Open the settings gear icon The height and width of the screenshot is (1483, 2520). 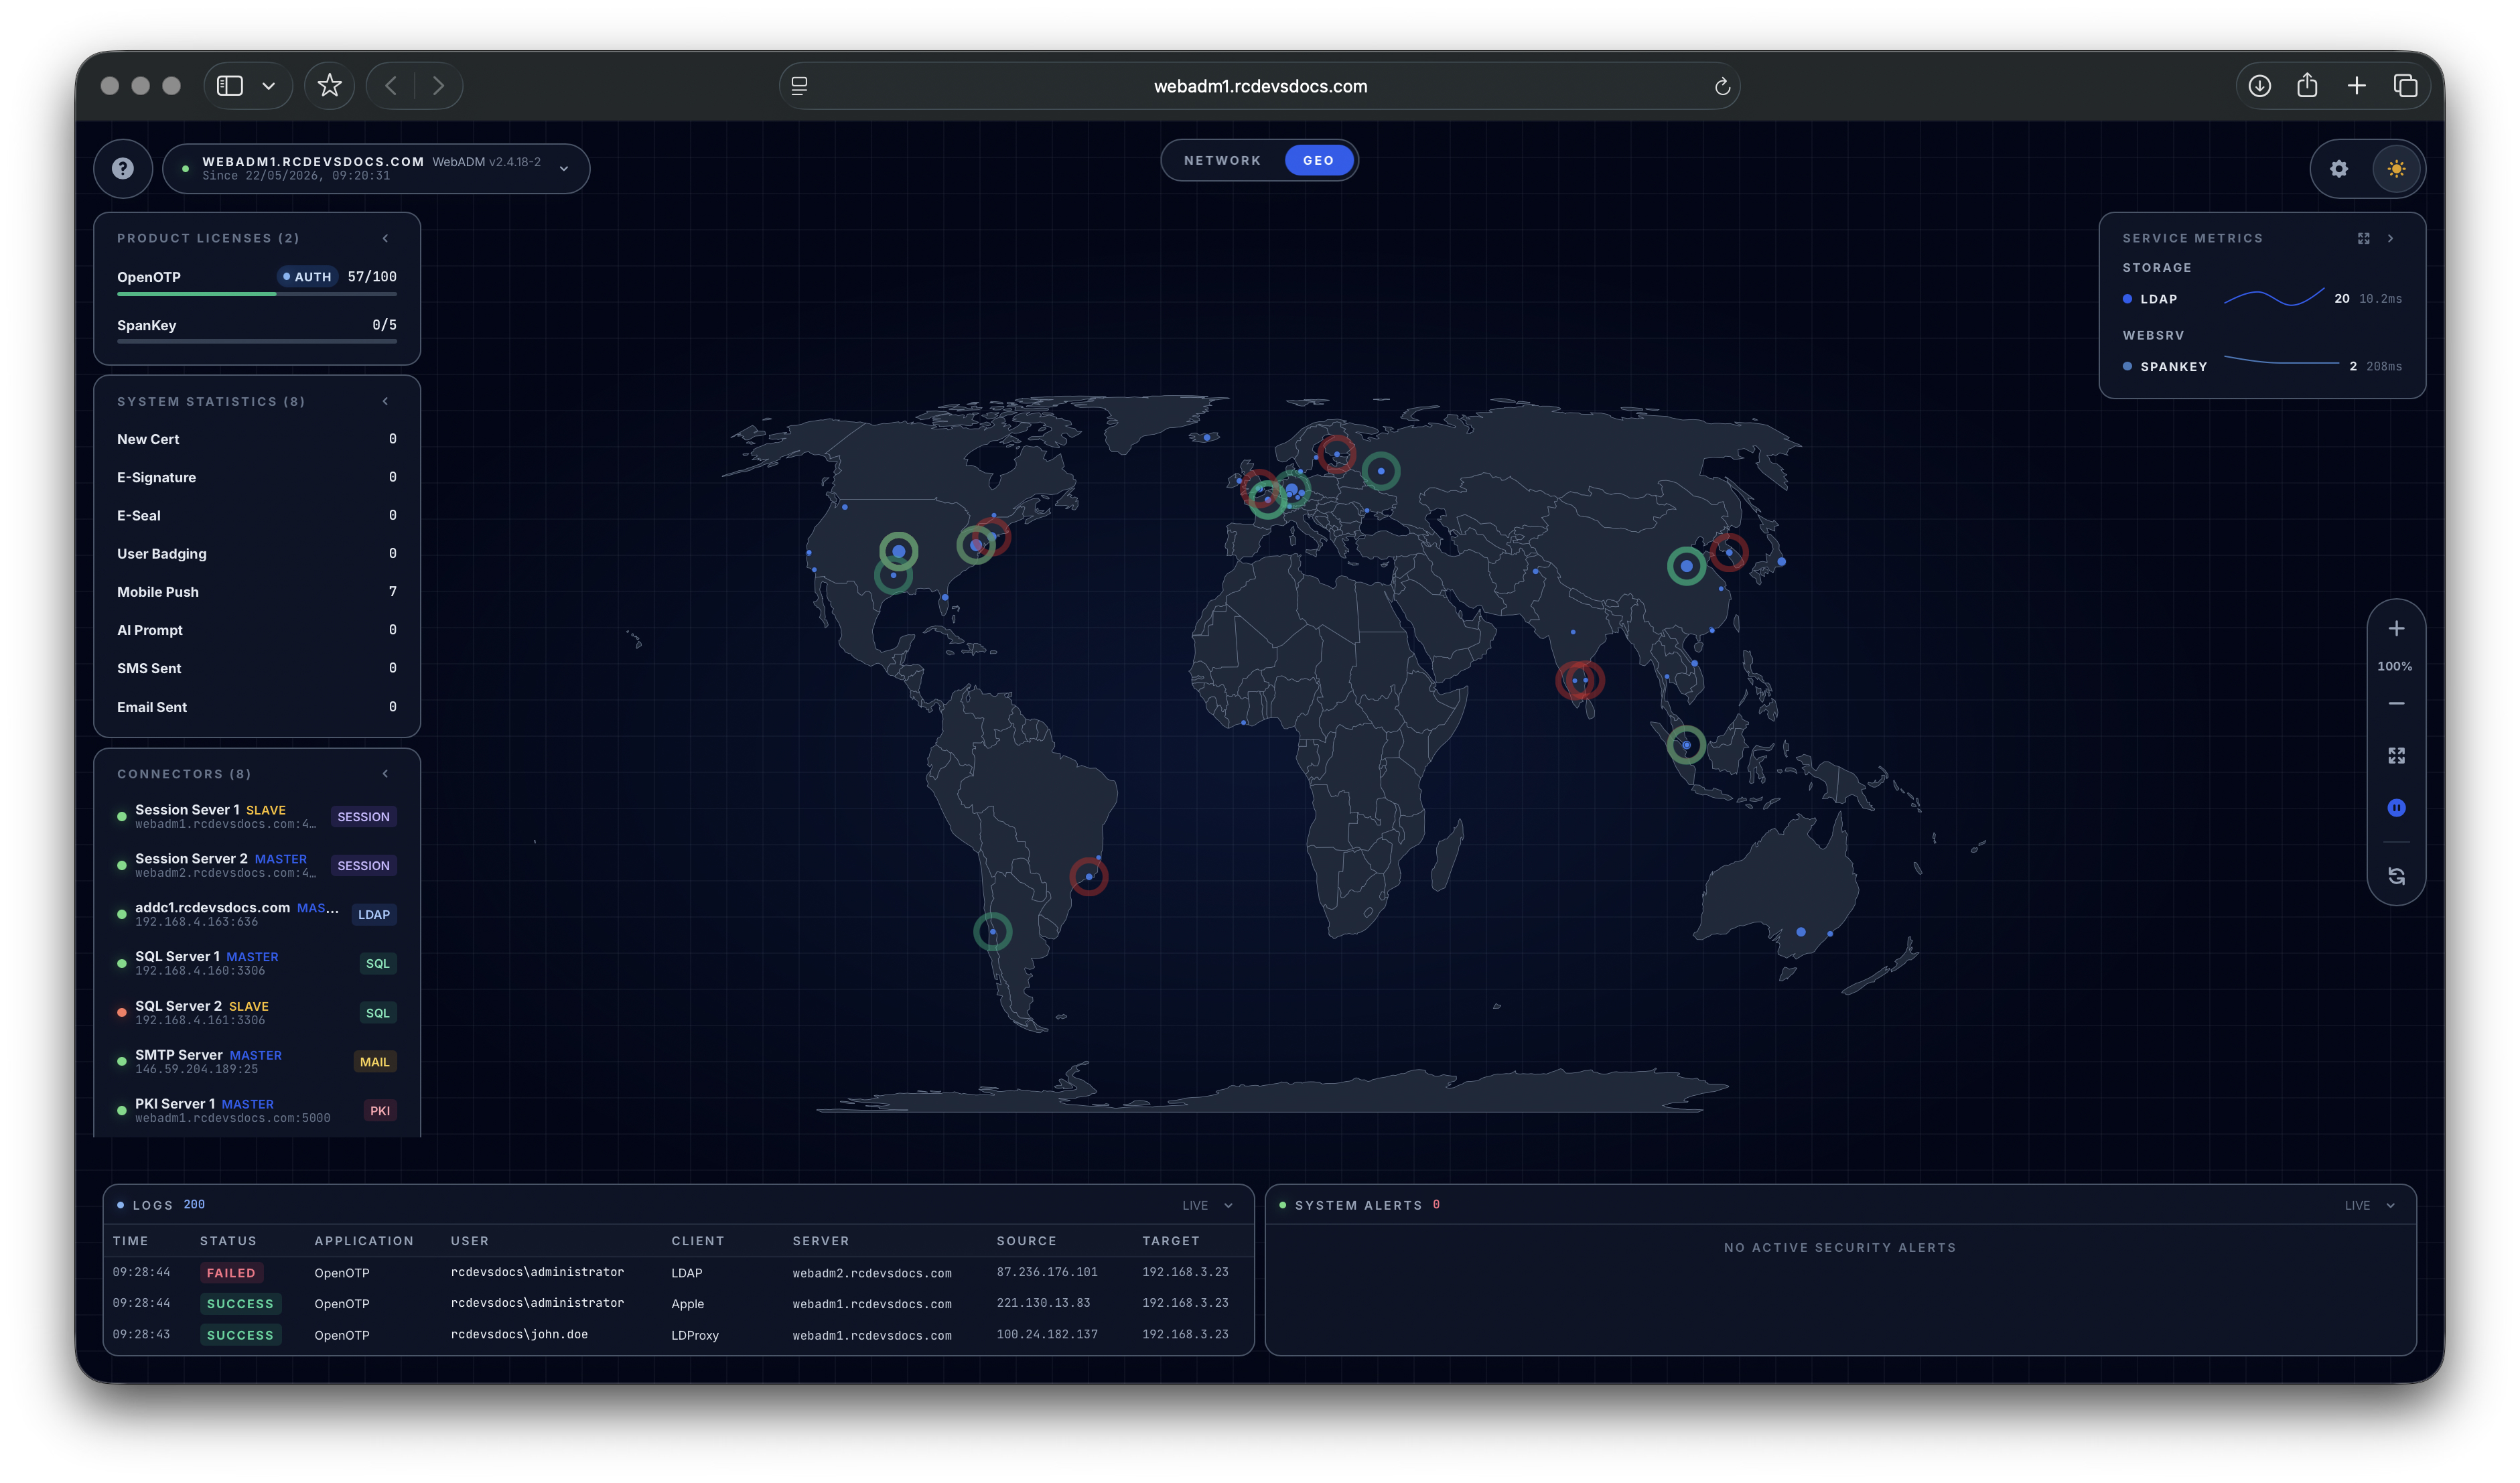2338,169
